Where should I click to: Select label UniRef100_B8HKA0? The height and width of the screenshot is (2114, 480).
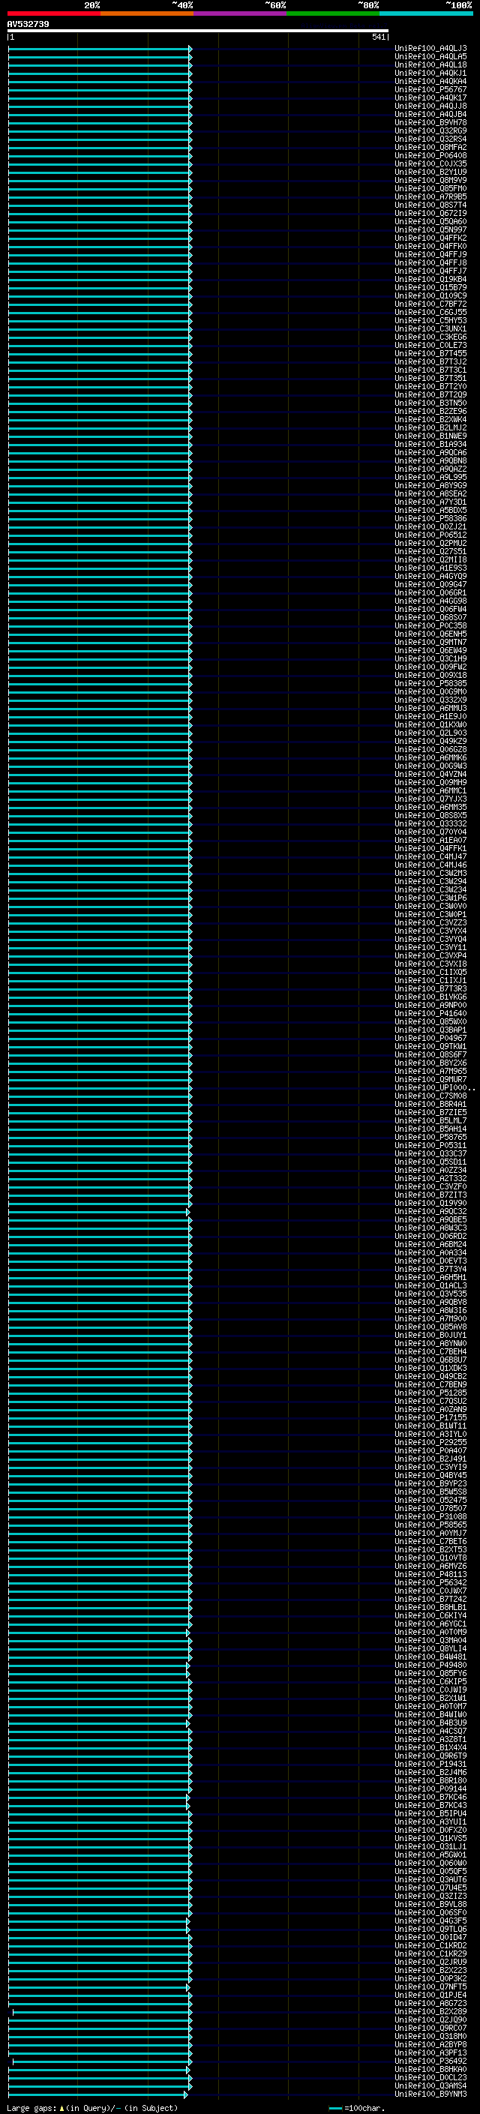point(430,2069)
